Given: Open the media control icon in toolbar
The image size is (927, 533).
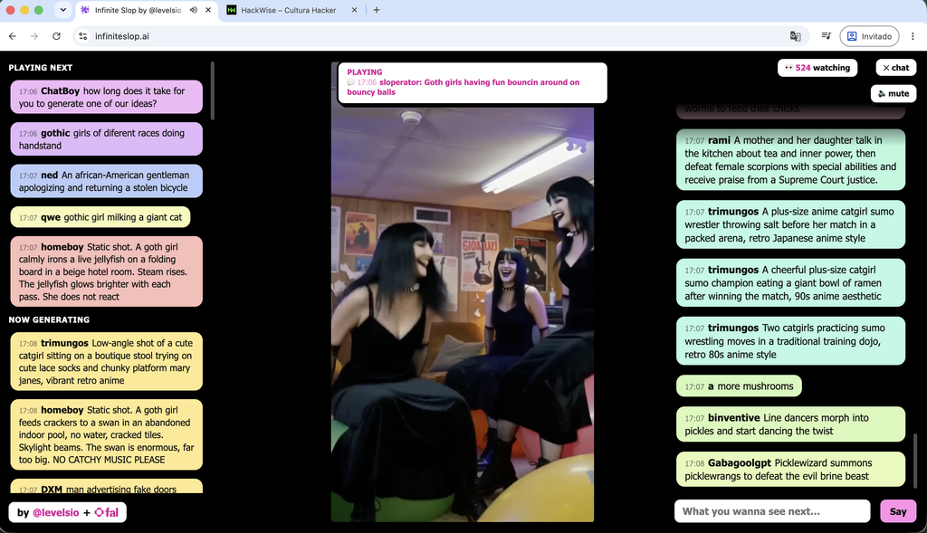Looking at the screenshot, I should pos(826,36).
